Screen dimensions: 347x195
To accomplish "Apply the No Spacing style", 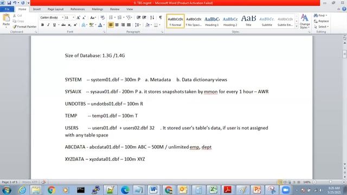I will point(194,21).
